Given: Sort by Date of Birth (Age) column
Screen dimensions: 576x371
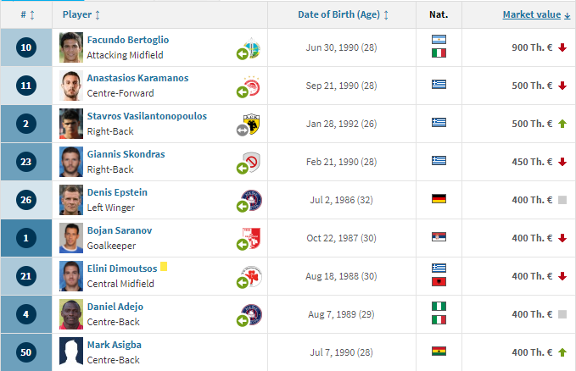Looking at the screenshot, I should click(x=343, y=14).
